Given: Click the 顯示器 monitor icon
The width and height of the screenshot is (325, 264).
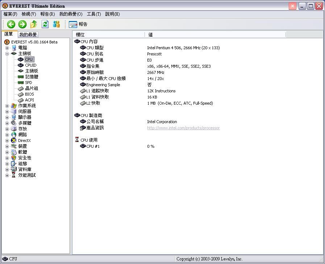Looking at the screenshot, I should 14,117.
